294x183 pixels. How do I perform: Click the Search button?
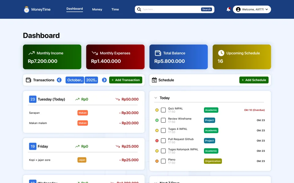click(206, 9)
